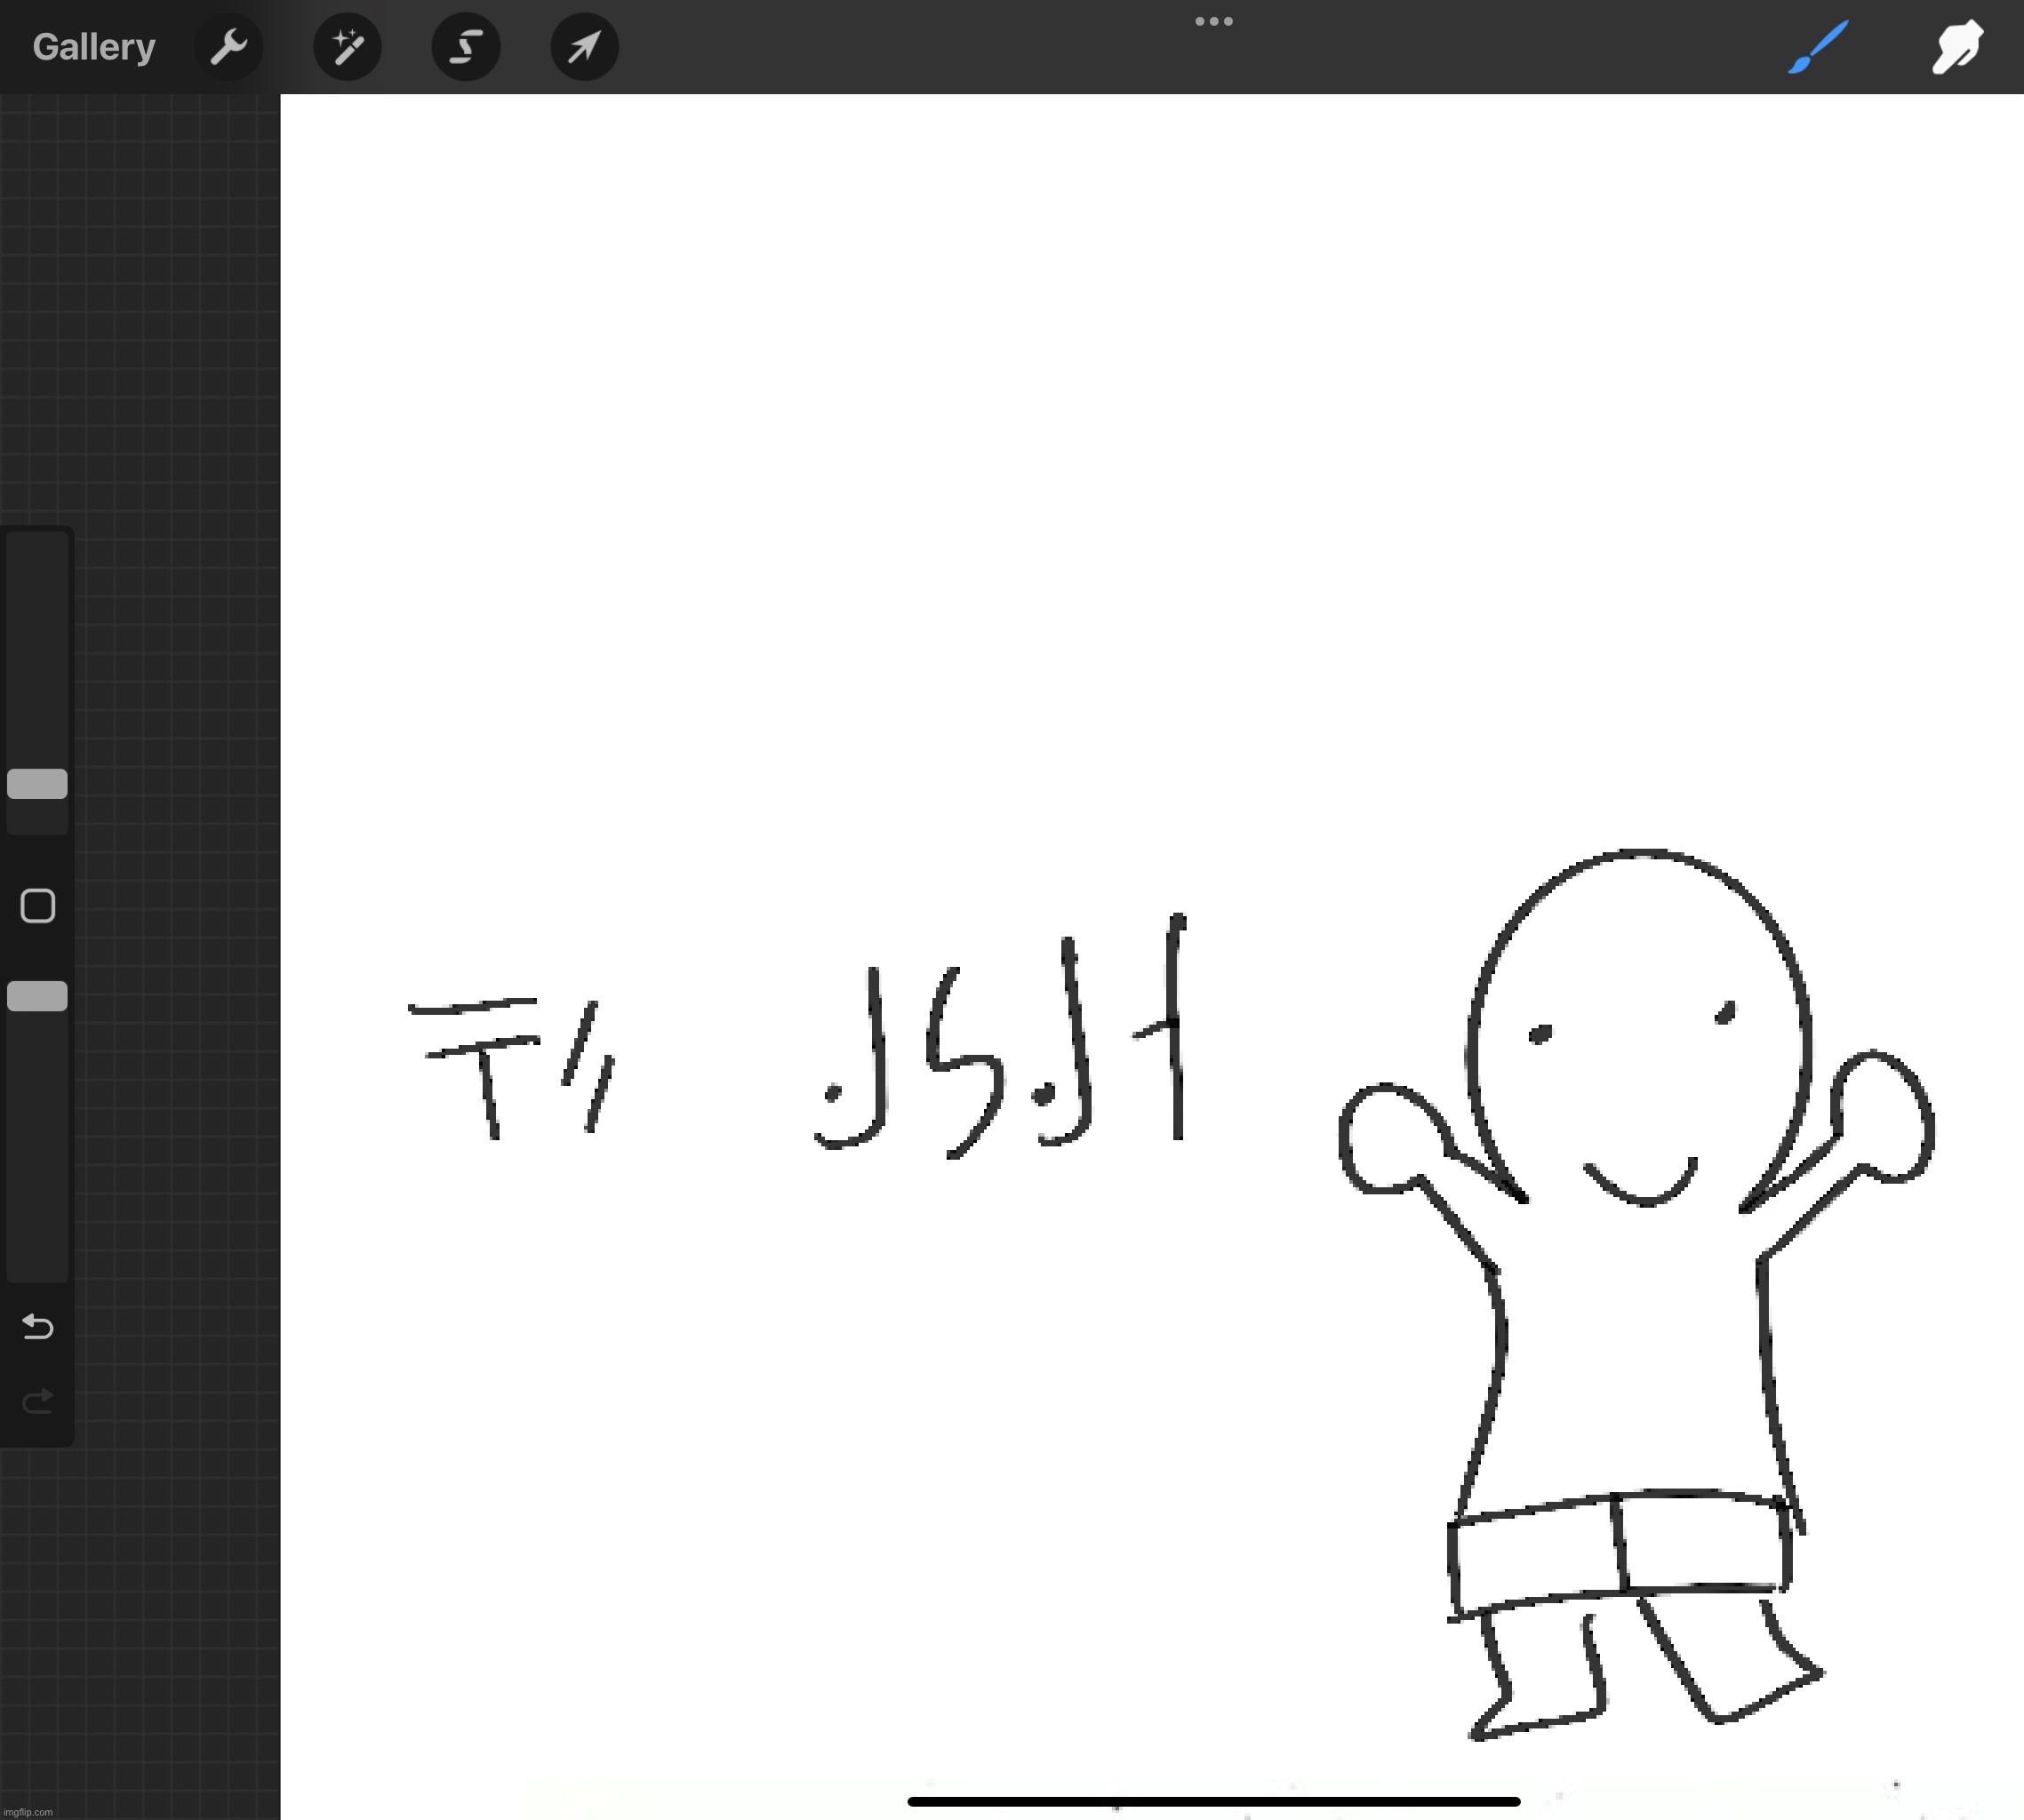Click the brush opacity slider handle
Viewport: 2024px width, 1820px height.
[x=37, y=996]
